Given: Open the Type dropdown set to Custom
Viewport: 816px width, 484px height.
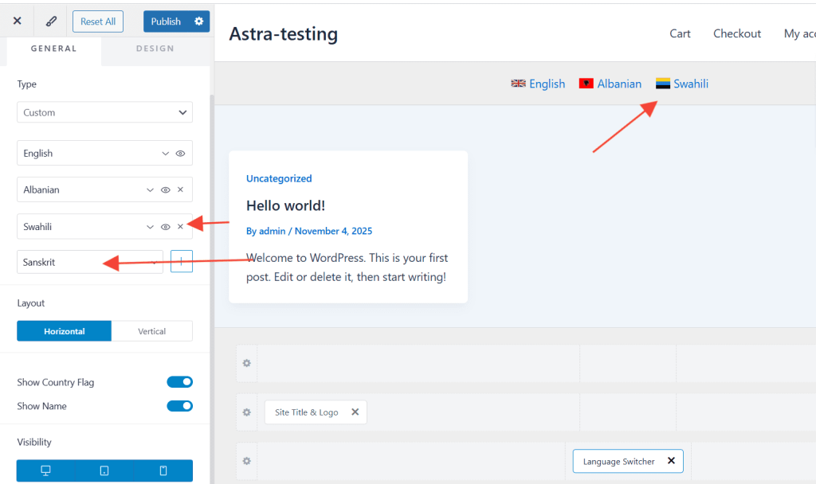Looking at the screenshot, I should point(104,112).
